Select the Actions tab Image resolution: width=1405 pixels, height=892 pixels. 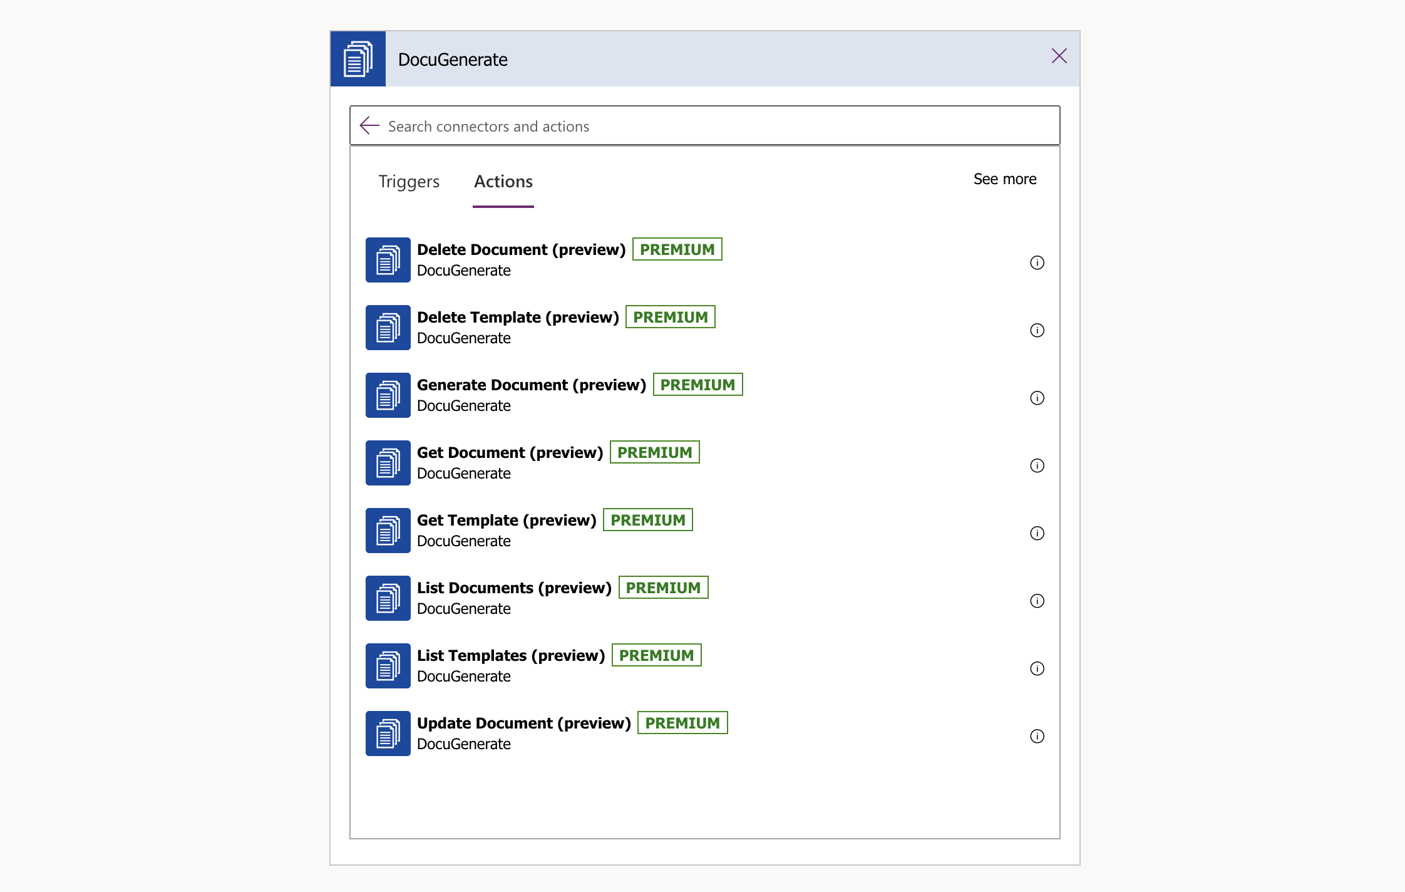[x=503, y=182]
